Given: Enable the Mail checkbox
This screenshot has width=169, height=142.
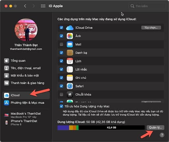Looking at the screenshot, I should tap(61, 44).
